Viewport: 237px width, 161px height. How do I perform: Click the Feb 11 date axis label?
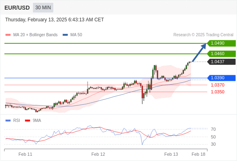(x=25, y=154)
